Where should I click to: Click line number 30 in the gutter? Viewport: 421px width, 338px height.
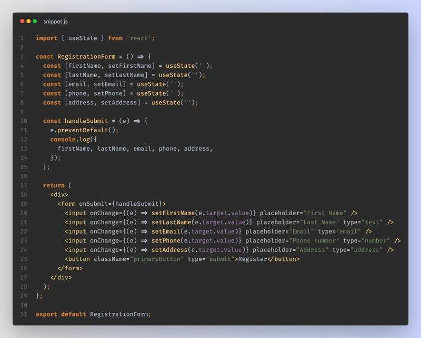pyautogui.click(x=24, y=305)
